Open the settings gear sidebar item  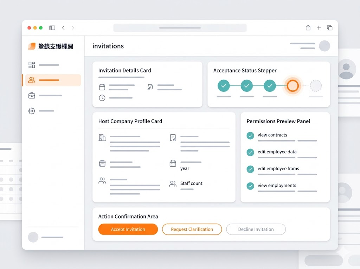[x=32, y=111]
